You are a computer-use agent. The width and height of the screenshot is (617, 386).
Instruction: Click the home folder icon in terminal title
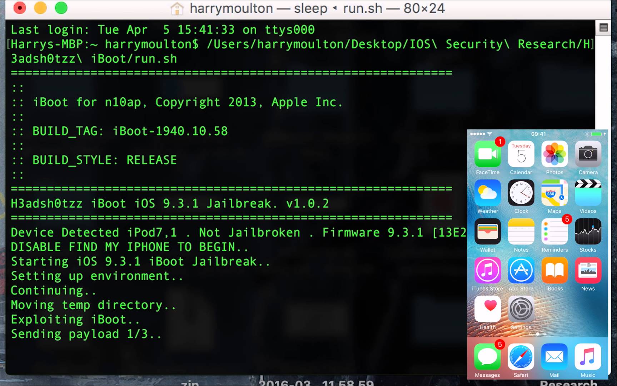click(x=177, y=8)
